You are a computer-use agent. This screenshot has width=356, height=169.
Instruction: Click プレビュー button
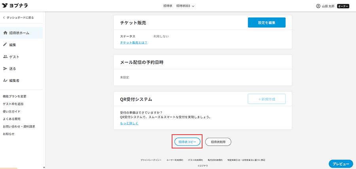pyautogui.click(x=341, y=164)
